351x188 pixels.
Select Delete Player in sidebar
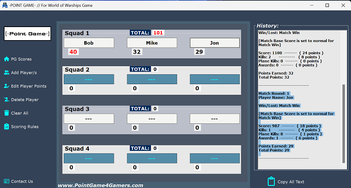[25, 100]
